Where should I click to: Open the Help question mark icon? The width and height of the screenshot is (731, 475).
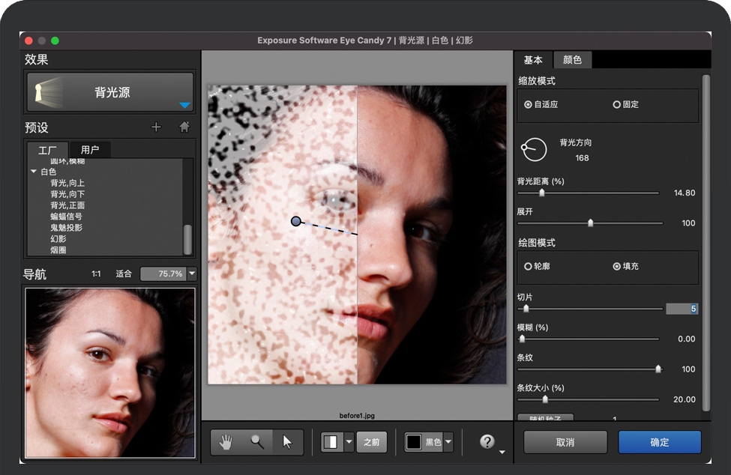tap(487, 442)
